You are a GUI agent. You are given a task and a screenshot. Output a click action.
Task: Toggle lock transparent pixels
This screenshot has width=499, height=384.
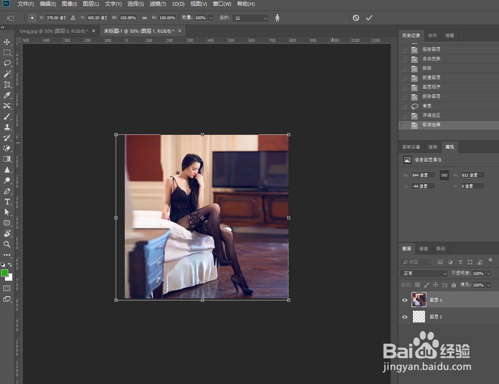pos(418,285)
